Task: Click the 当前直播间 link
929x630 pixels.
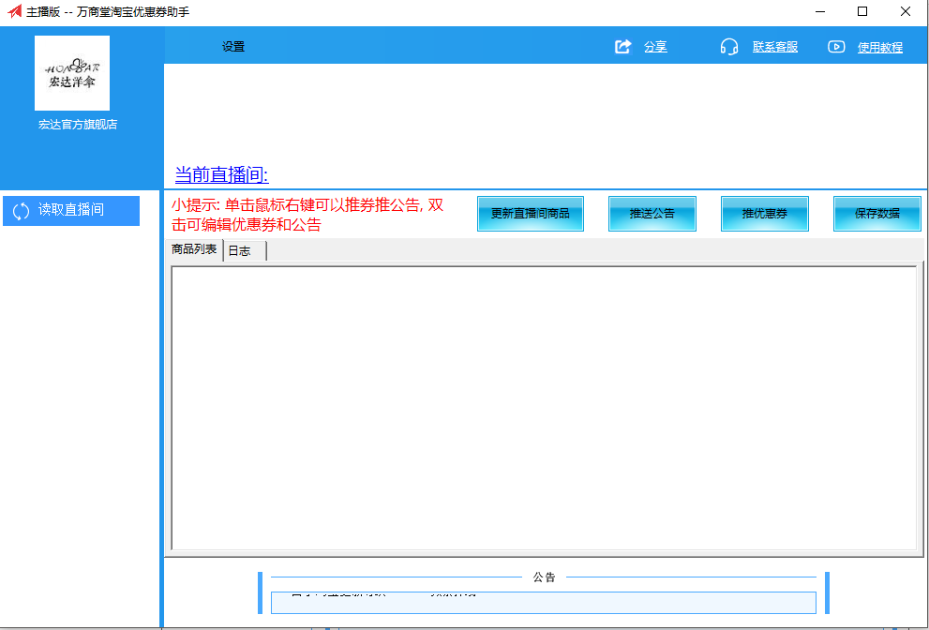Action: 221,174
